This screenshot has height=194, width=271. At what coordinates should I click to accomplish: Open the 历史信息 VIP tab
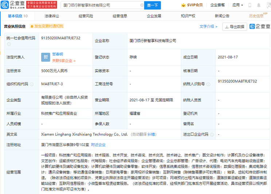pos(257,16)
